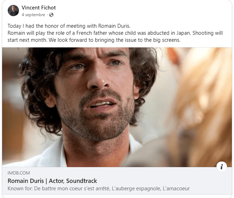
Task: Click the info icon on link preview
Action: pos(222,166)
